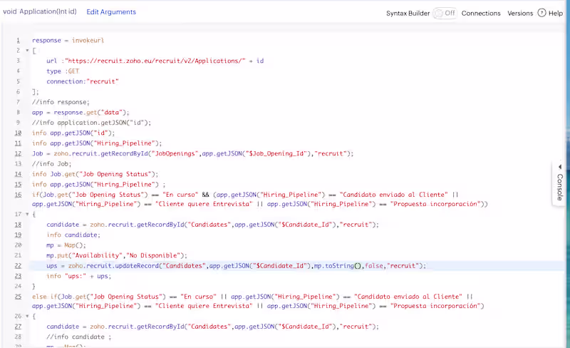570x348 pixels.
Task: Open the Help link text
Action: coord(556,13)
